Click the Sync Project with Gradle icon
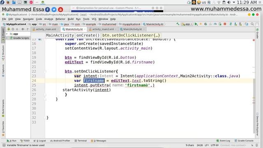 point(231,24)
